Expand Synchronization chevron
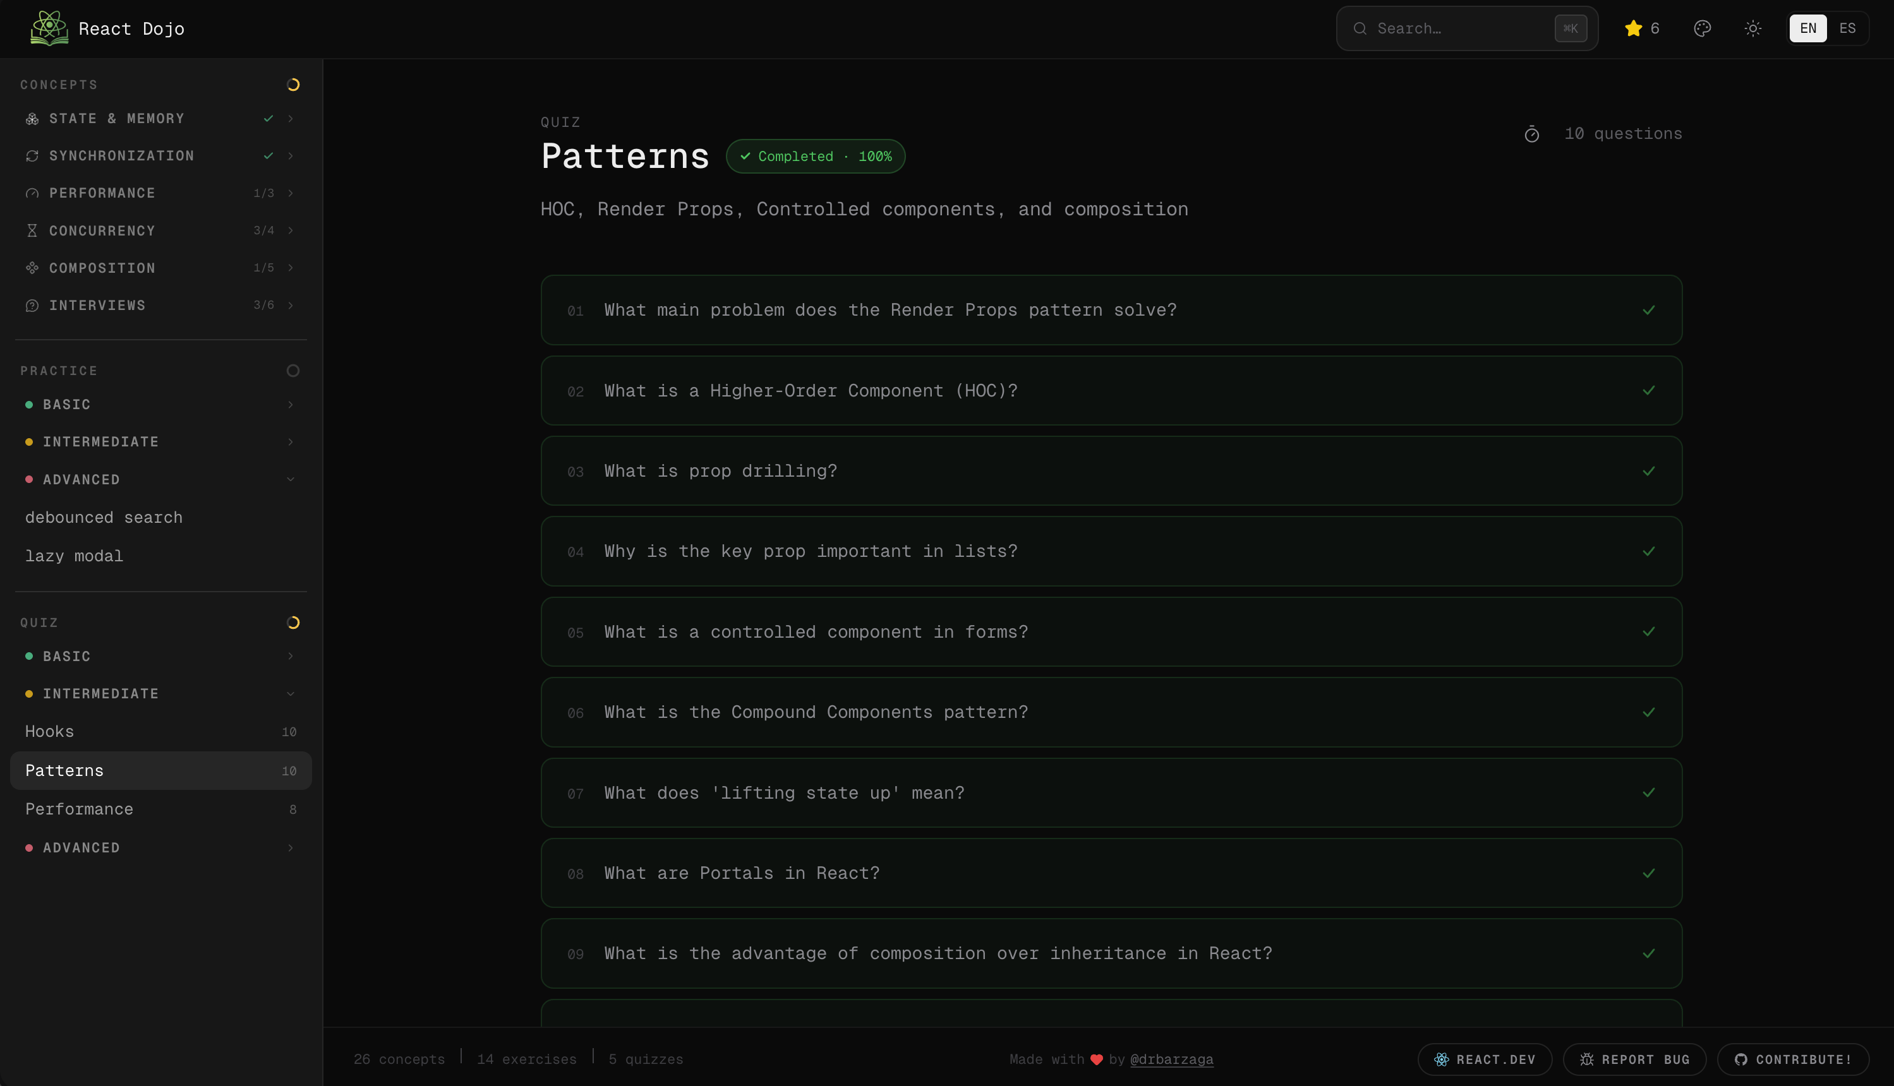Screen dimensions: 1894x1086 point(291,156)
